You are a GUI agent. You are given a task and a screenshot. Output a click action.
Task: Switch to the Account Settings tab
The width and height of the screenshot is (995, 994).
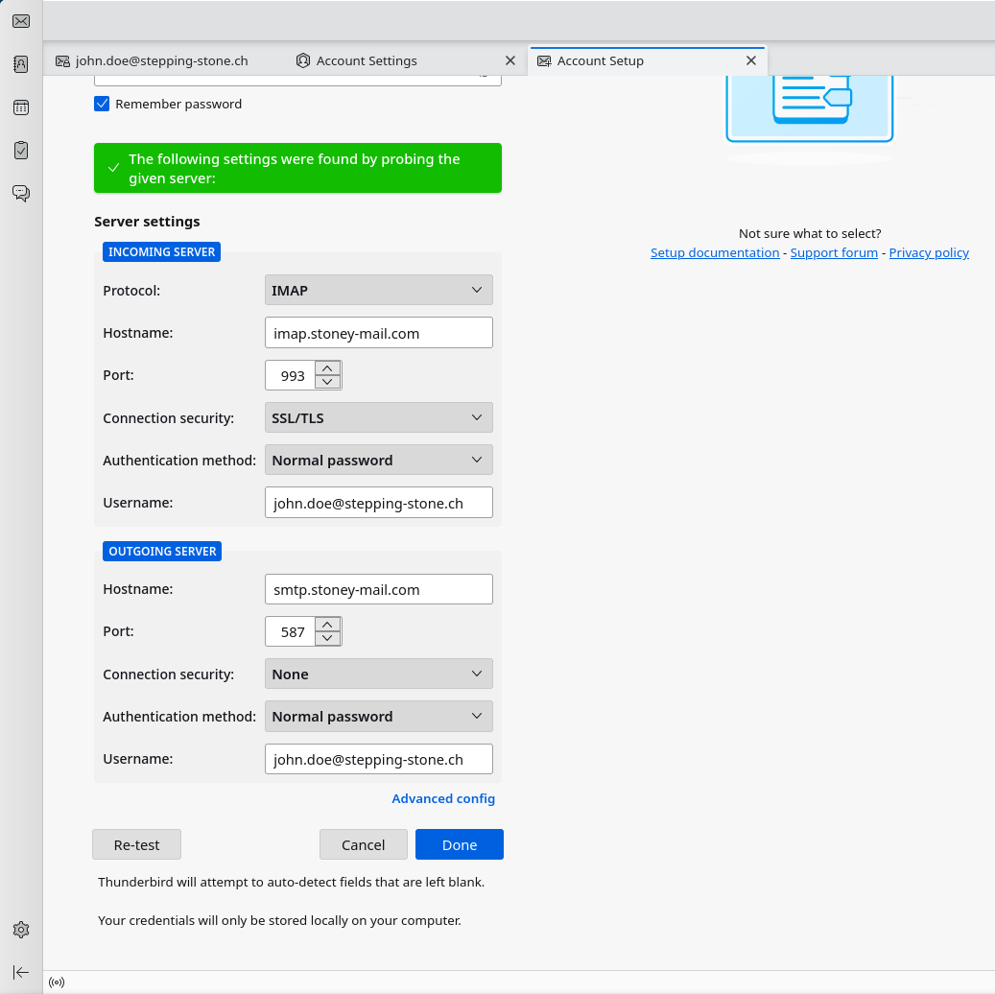[367, 60]
